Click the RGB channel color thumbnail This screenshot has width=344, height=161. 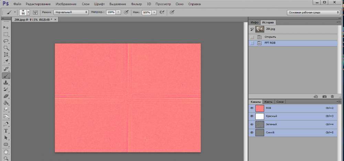(260, 108)
